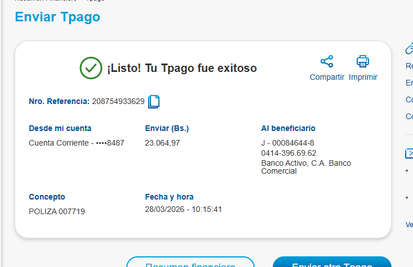Image resolution: width=413 pixels, height=267 pixels.
Task: Click the Compartir share icon
Action: click(x=327, y=62)
